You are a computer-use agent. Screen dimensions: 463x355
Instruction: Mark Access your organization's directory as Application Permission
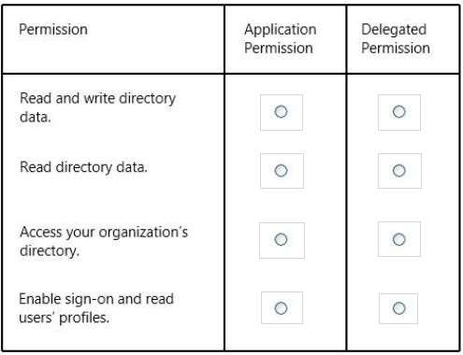pos(281,239)
